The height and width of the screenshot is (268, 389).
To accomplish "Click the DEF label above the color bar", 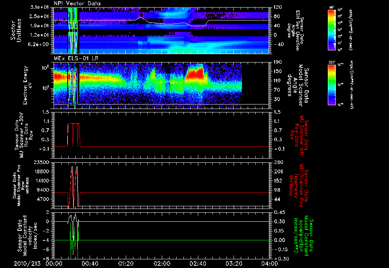I will [332, 62].
